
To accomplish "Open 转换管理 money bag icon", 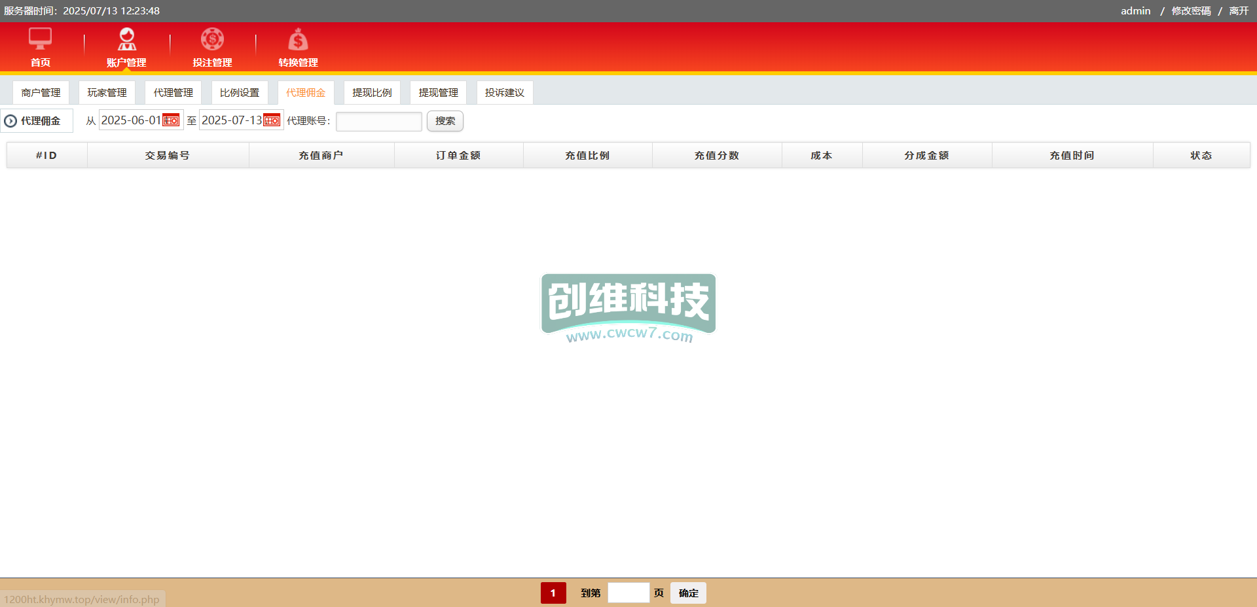I will coord(298,39).
